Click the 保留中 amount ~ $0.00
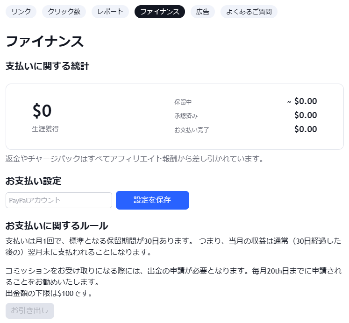Screen dimensions: 349x323 pos(302,101)
